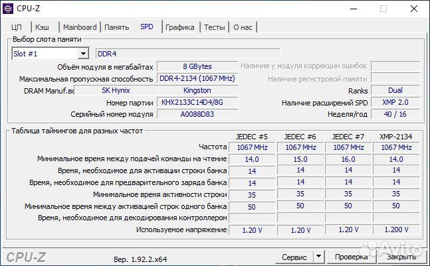Click the version text Вер. 1.92.2.x64
This screenshot has height=266, width=430.
pyautogui.click(x=140, y=259)
